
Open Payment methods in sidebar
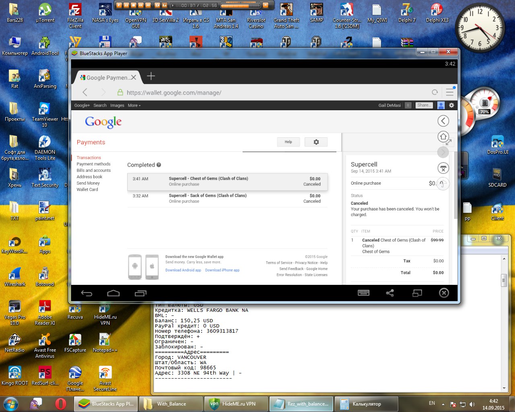point(93,164)
